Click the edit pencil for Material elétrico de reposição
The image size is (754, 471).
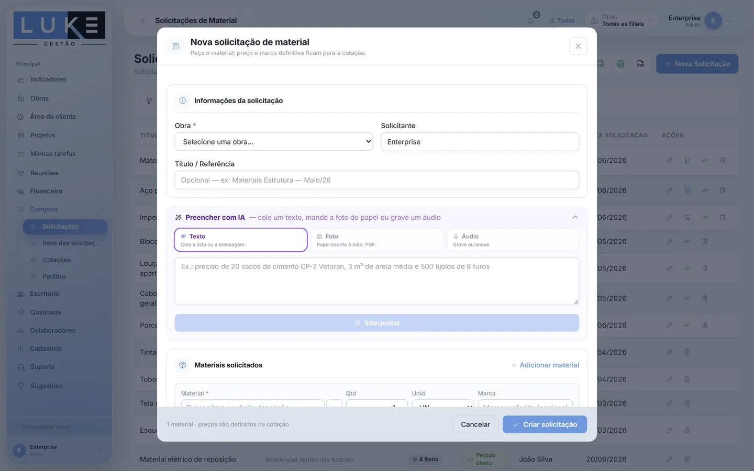tap(669, 459)
